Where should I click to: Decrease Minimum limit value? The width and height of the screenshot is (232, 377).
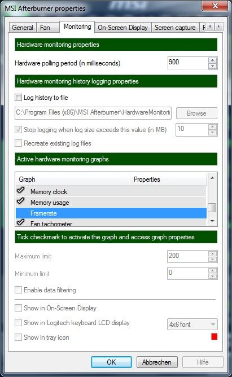(x=213, y=277)
